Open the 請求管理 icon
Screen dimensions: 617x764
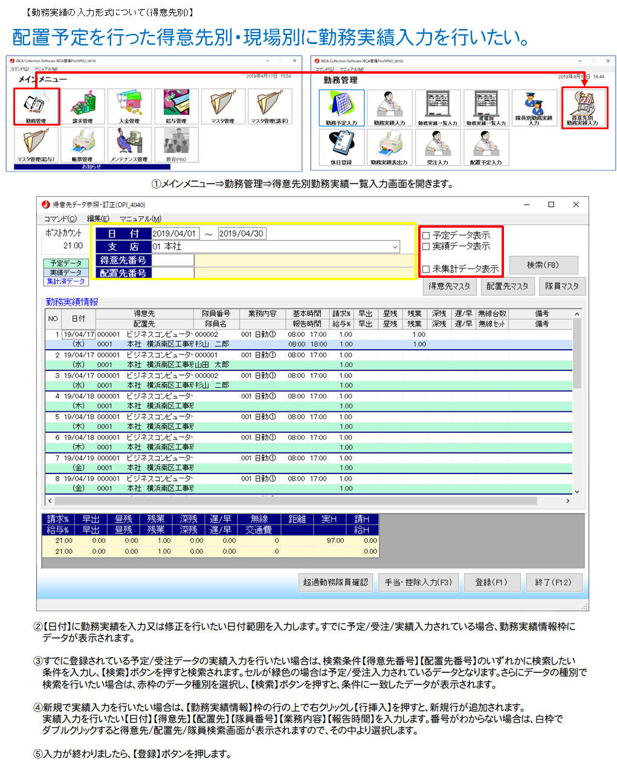pos(83,106)
